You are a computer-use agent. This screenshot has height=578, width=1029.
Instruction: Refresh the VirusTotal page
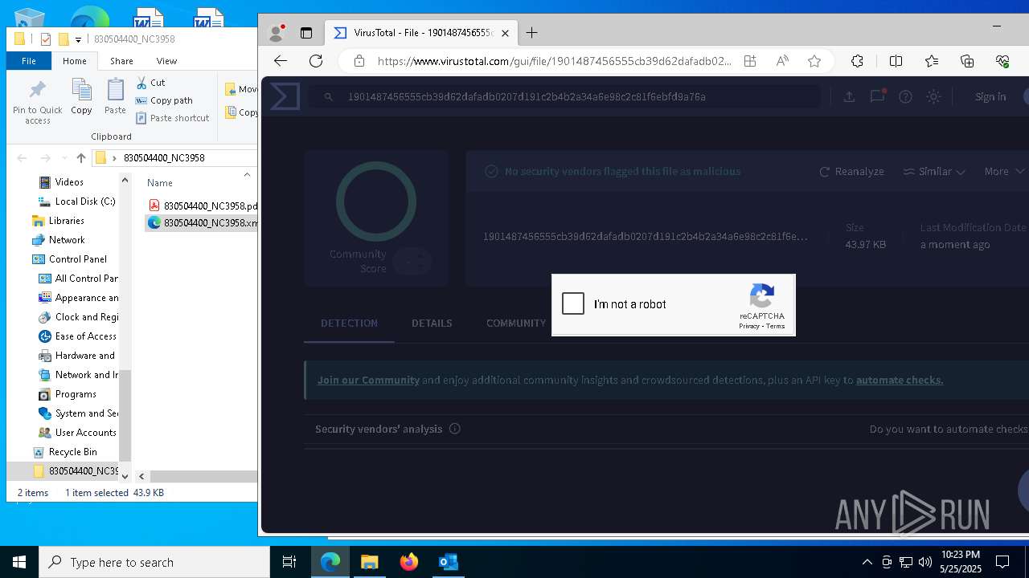(x=316, y=61)
